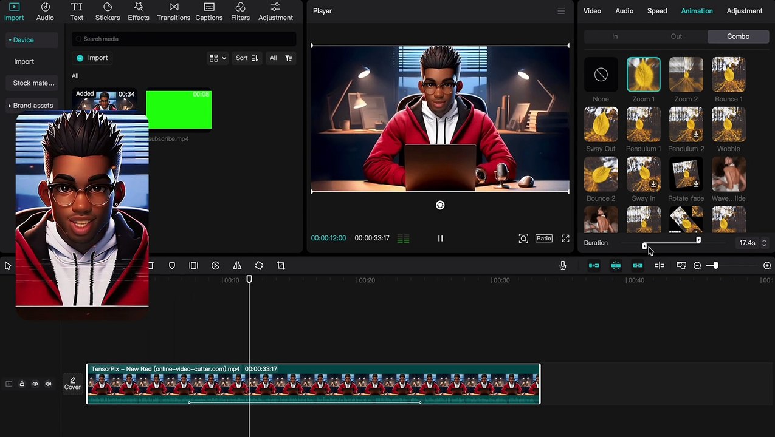Click the preview snapshot zoom icon
Screen dimensions: 775x437
(523, 239)
